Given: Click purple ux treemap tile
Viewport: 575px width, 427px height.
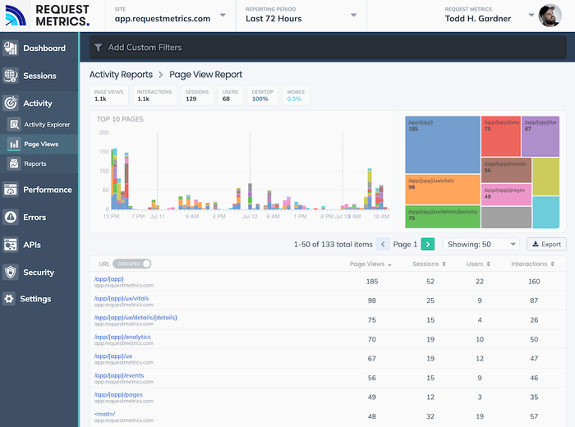Looking at the screenshot, I should point(540,136).
